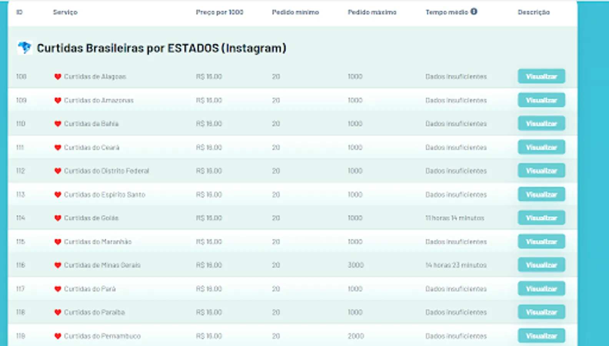Click the heart icon next to Minas Gerais
This screenshot has height=346, width=609.
[58, 265]
